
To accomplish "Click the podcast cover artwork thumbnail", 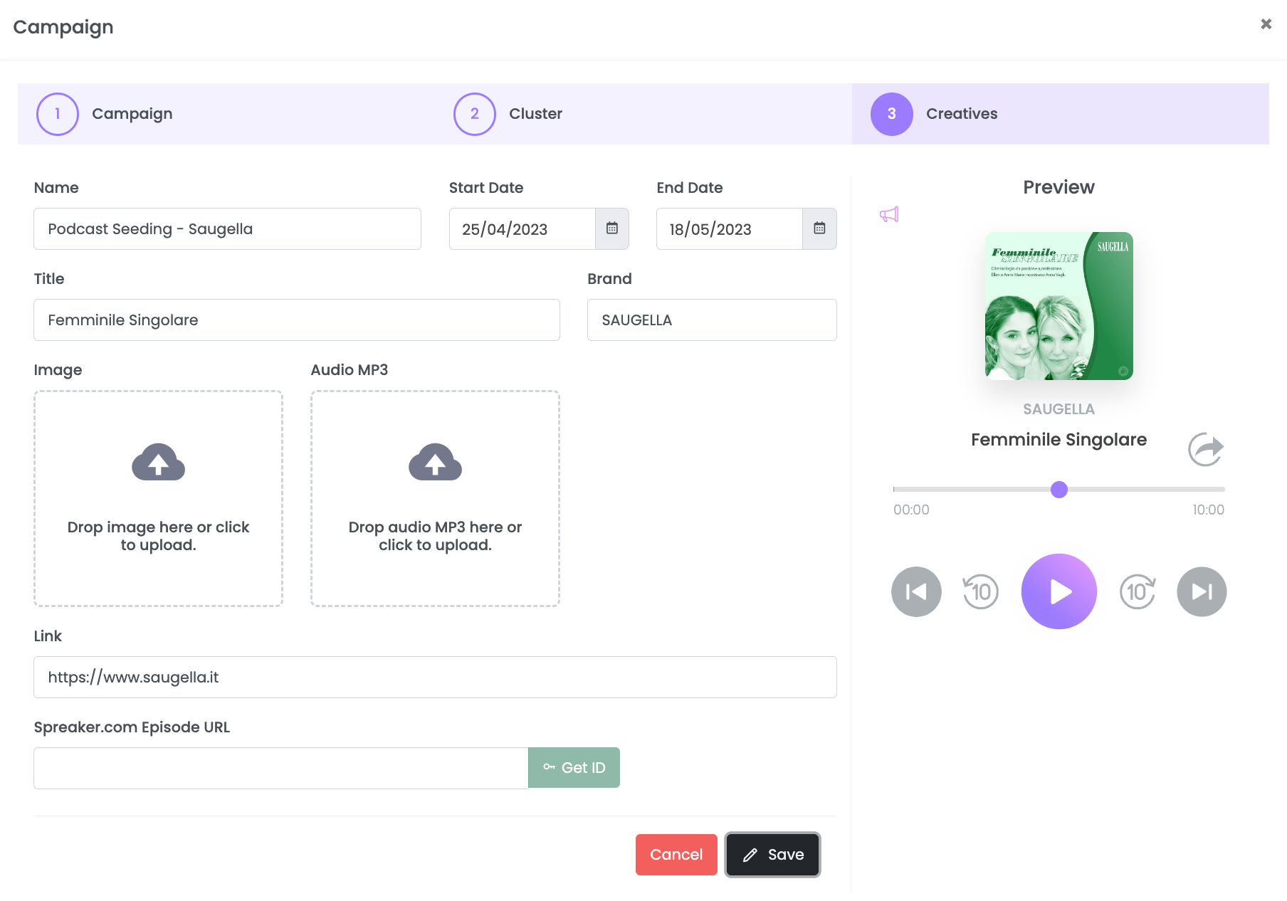I will [1059, 306].
